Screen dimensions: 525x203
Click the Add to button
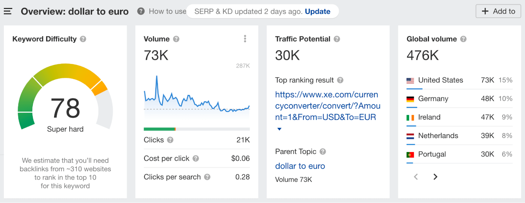tap(498, 11)
